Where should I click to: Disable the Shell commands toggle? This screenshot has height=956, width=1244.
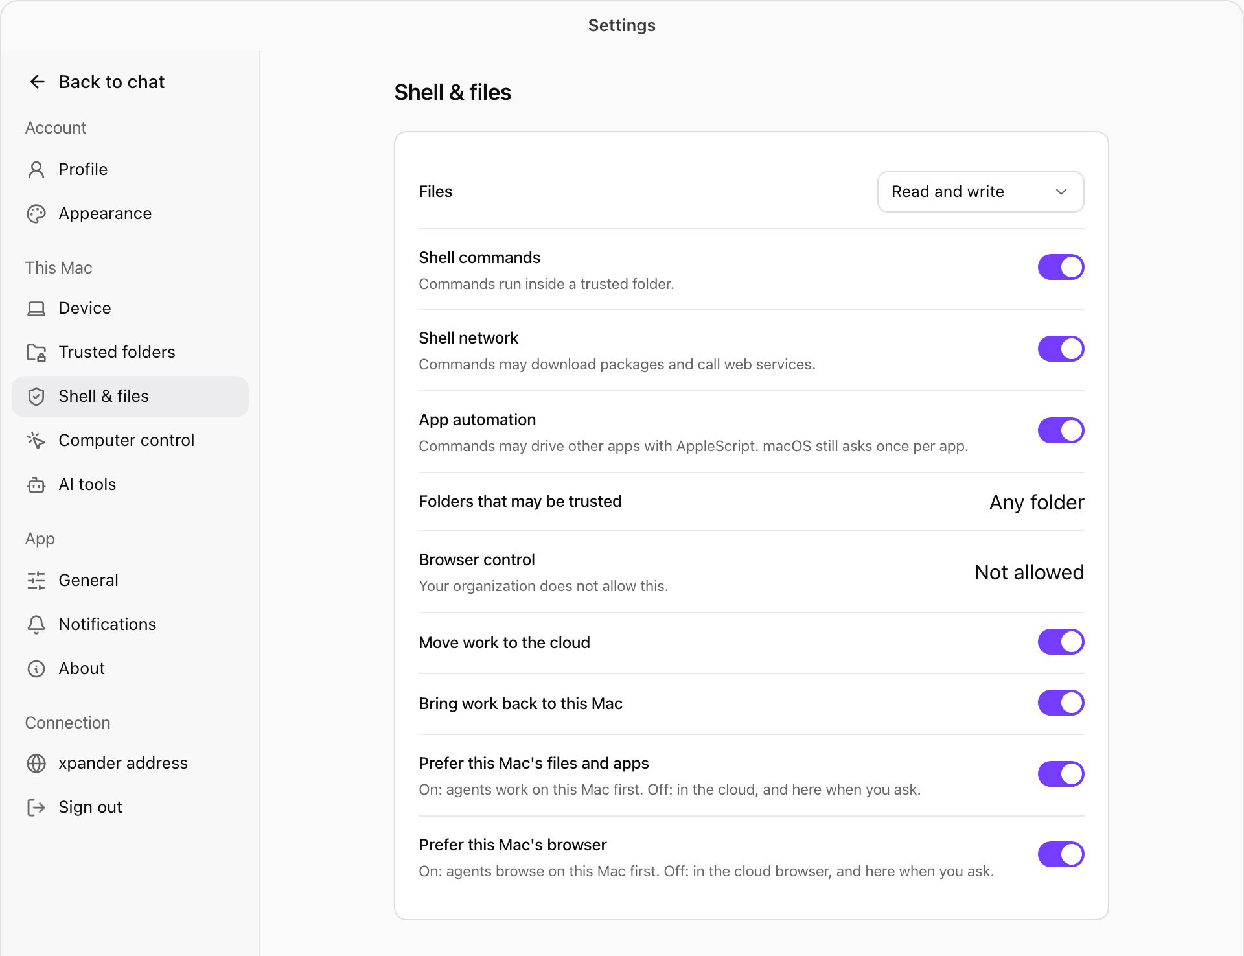tap(1061, 267)
